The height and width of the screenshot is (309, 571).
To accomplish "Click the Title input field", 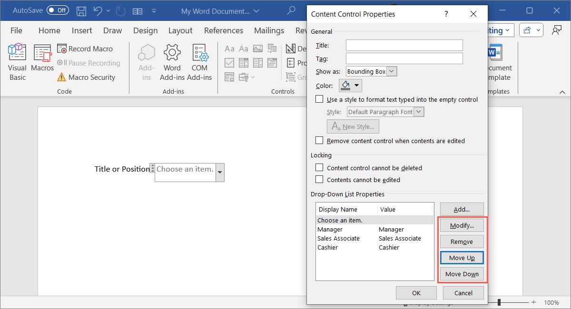I will 404,45.
